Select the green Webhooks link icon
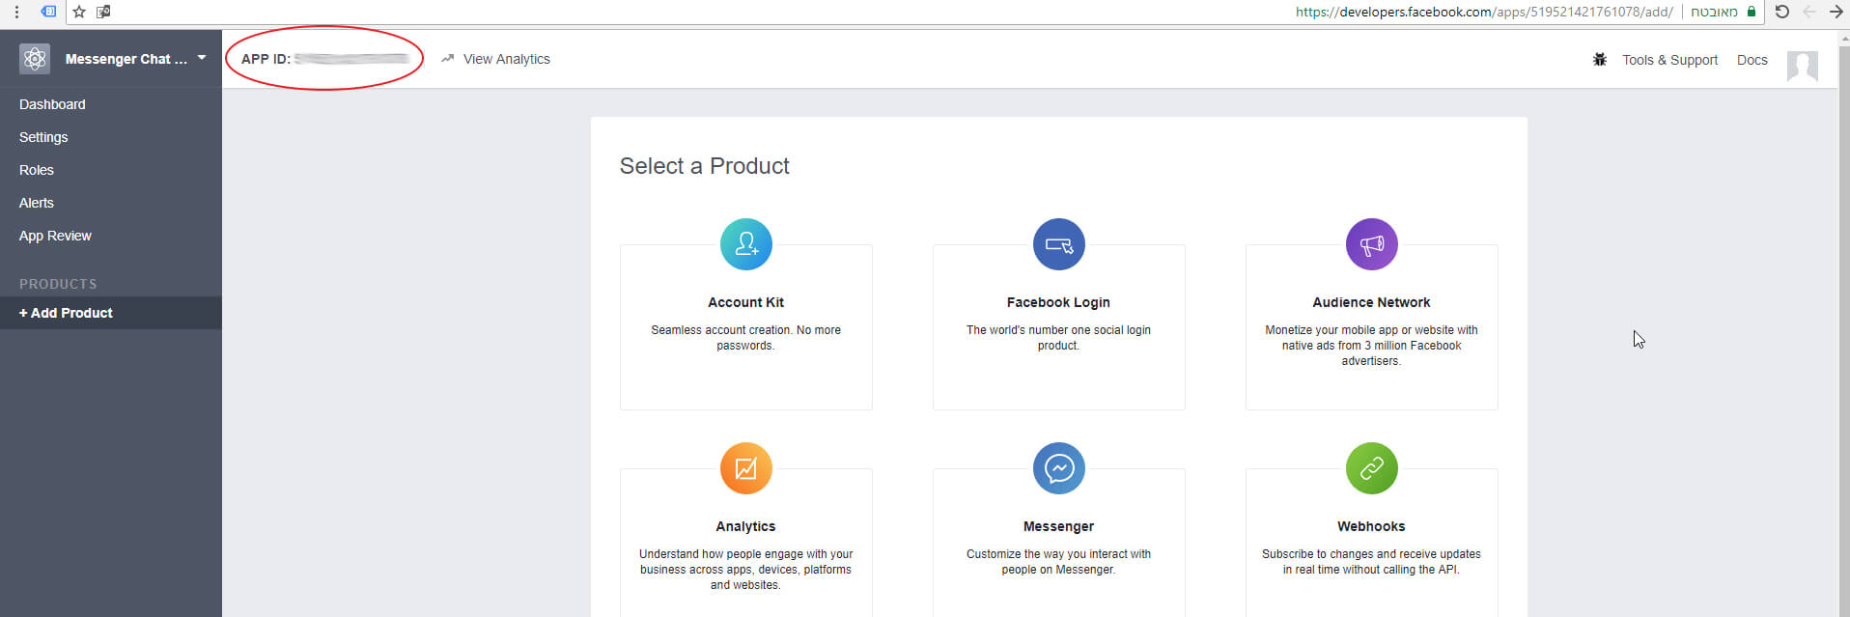Image resolution: width=1850 pixels, height=617 pixels. tap(1371, 468)
